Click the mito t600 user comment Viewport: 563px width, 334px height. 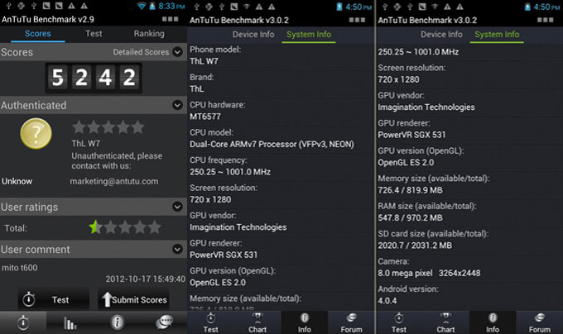point(19,268)
